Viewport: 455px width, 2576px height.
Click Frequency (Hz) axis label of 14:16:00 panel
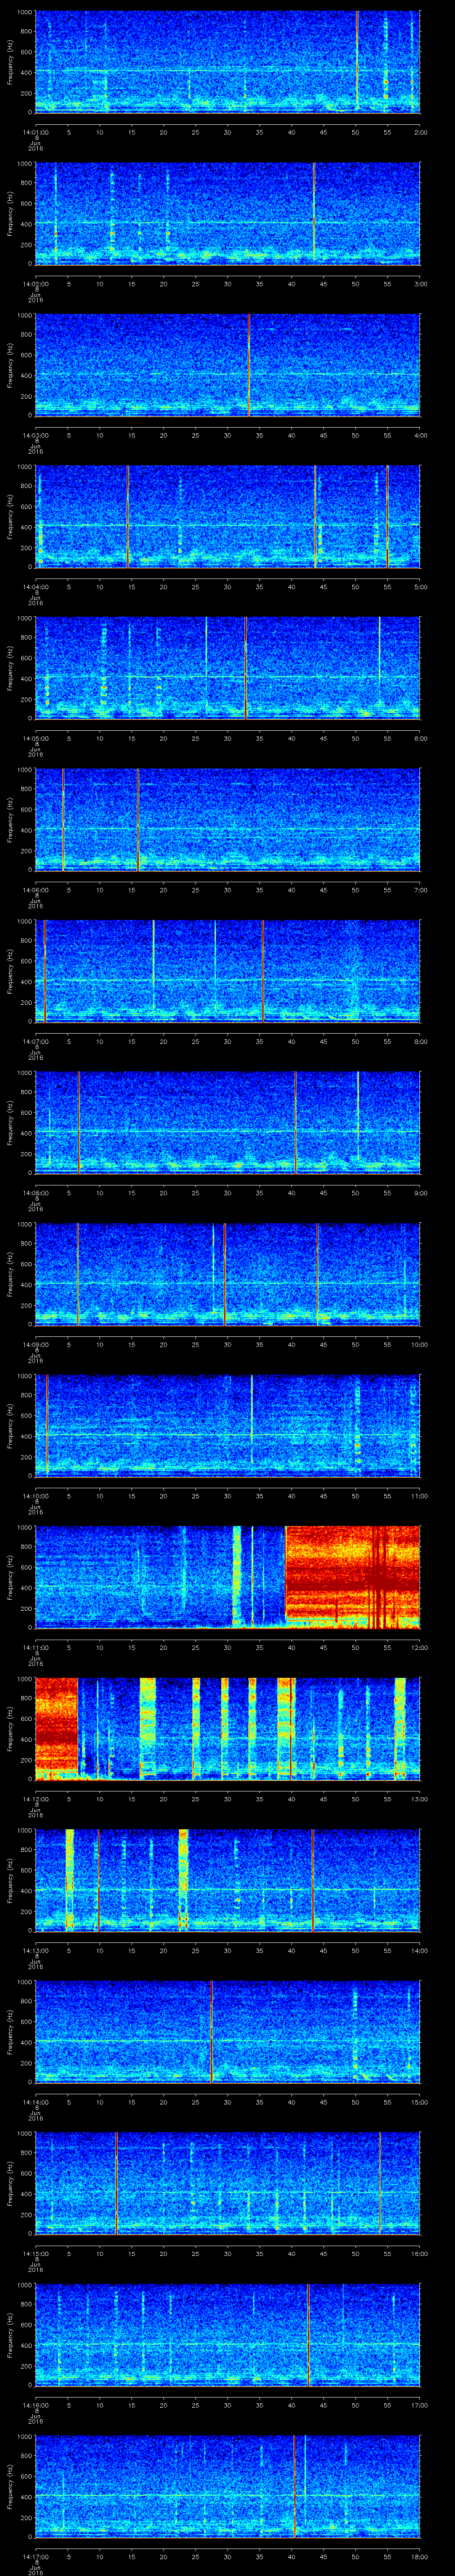point(10,2335)
